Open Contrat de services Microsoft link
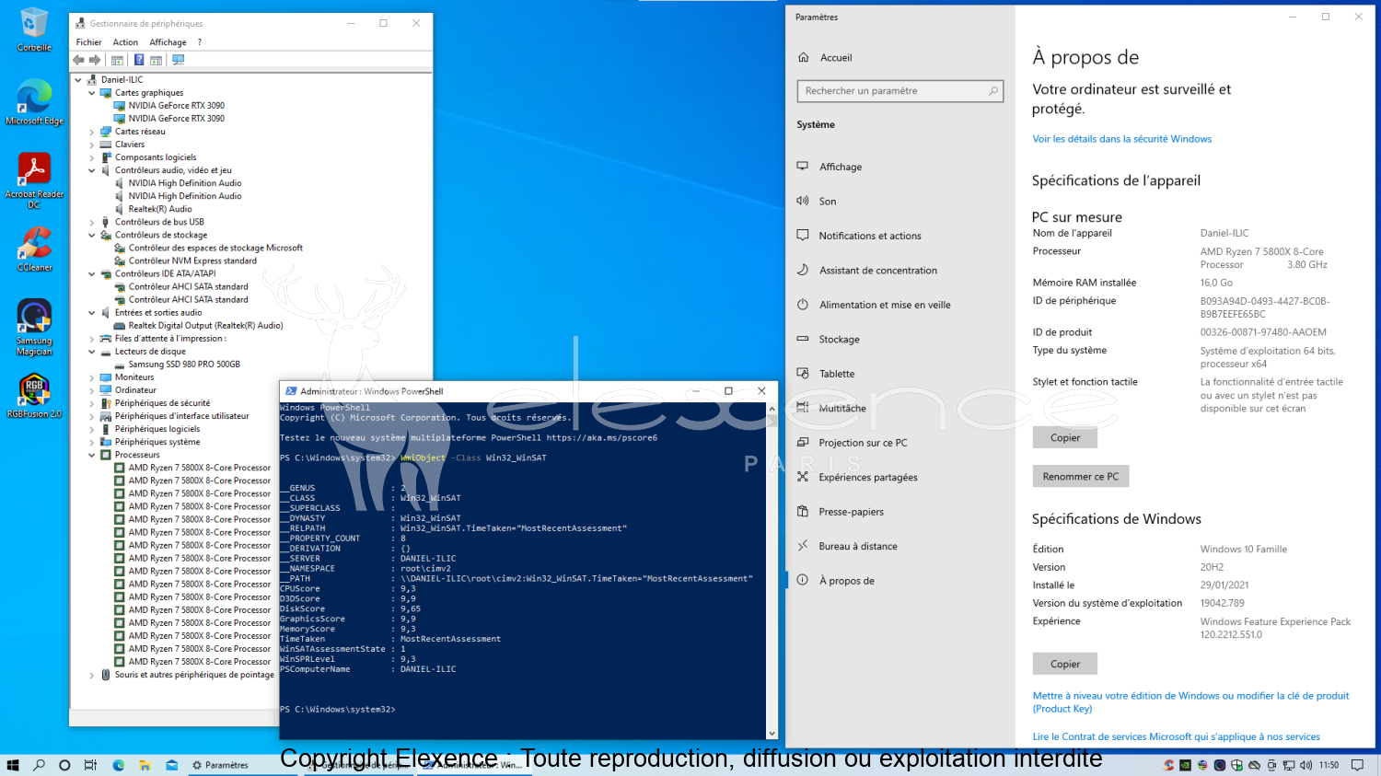 [1176, 736]
